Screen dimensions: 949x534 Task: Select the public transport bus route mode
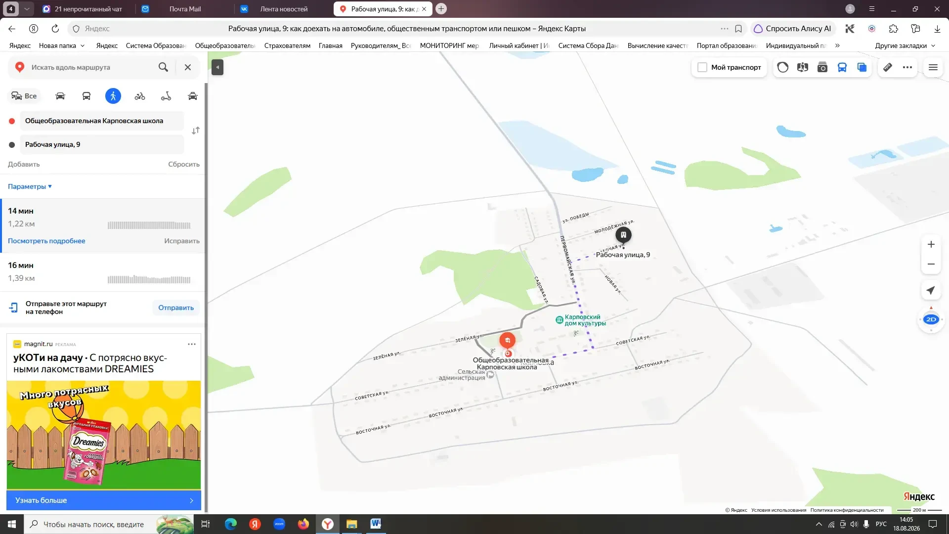tap(86, 96)
